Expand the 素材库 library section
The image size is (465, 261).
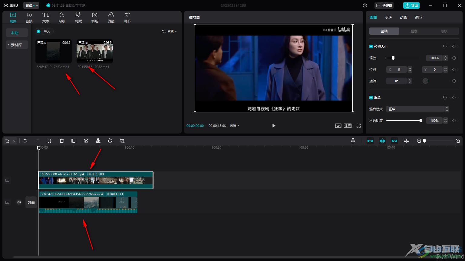coord(17,45)
